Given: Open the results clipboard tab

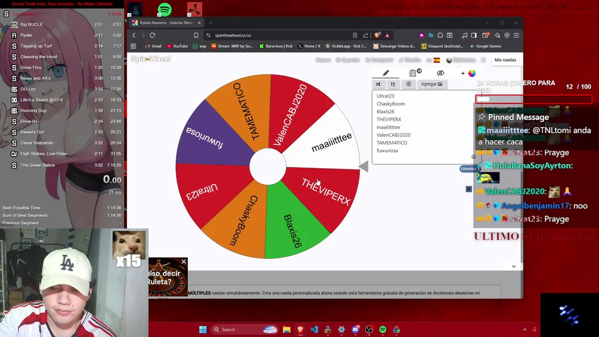Looking at the screenshot, I should [x=413, y=73].
